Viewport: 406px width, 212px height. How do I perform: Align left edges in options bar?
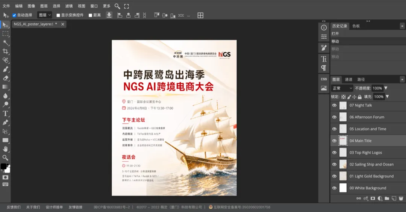coord(120,15)
